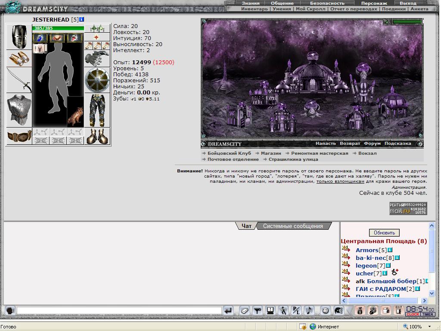Screen dimensions: 441x331
Task: Open the browser zoom 100% dropdown
Action: point(429,327)
